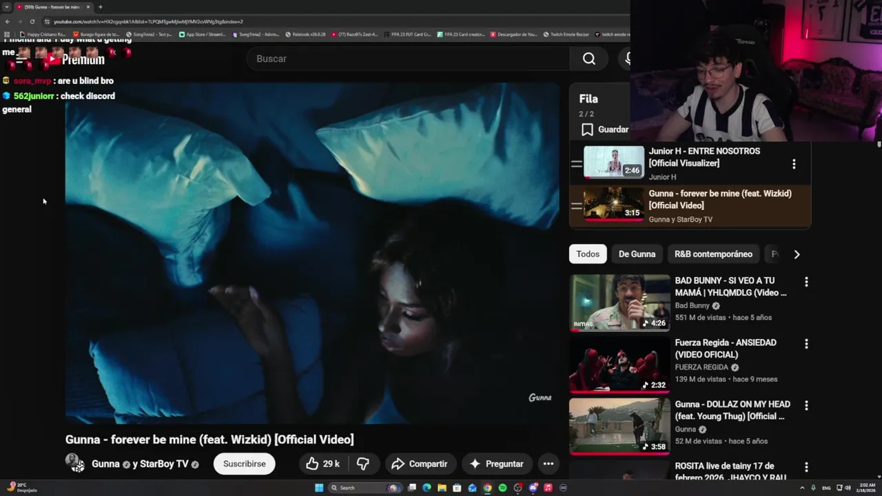The image size is (882, 496).
Task: Select the De Gunna filter chip
Action: [x=637, y=254]
